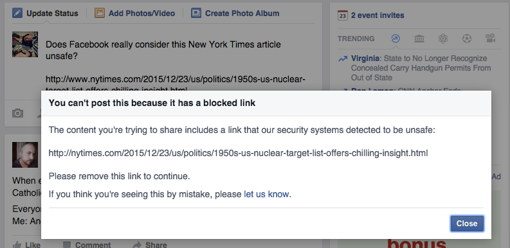Click the Update Status pencil icon
This screenshot has height=248, width=510.
click(17, 13)
